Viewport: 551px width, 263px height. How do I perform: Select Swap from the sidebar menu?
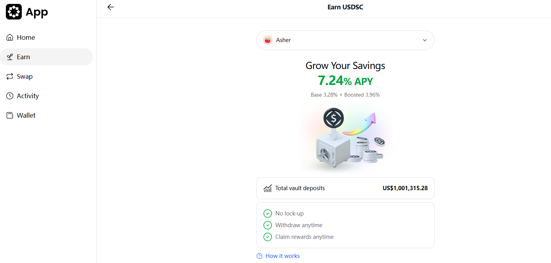tap(24, 76)
